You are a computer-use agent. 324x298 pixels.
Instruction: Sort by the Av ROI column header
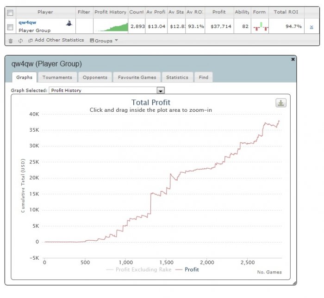(195, 12)
